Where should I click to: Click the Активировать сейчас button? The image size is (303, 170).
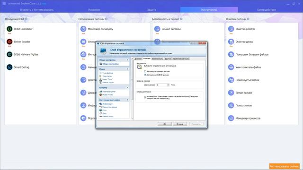(x=284, y=166)
